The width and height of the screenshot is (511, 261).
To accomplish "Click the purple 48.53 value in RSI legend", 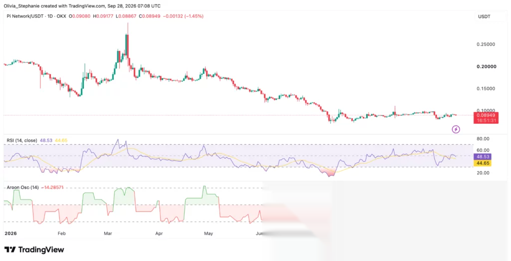I will [46, 140].
